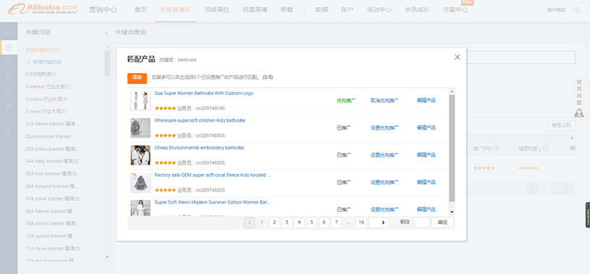The image size is (590, 274).
Task: Click thumbnail of Wholesale supersoft children bathrobe
Action: point(140,128)
